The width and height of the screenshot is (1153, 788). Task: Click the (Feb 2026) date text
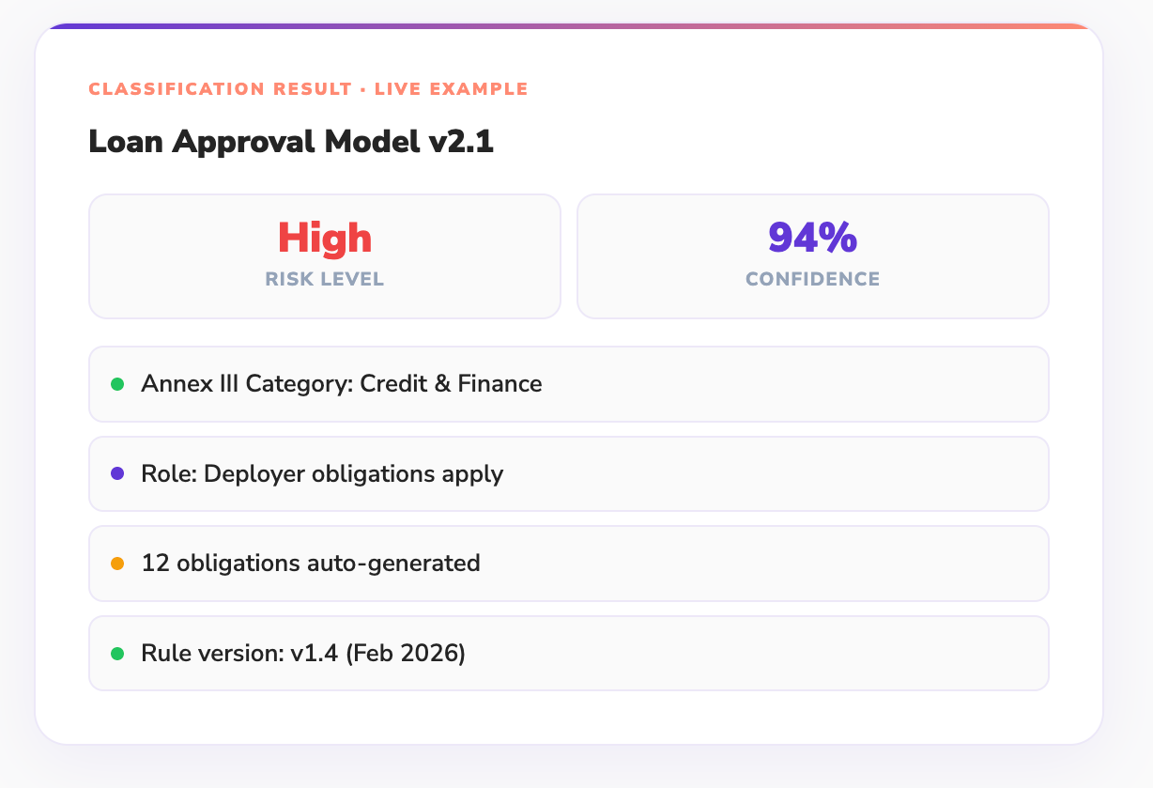(x=405, y=654)
